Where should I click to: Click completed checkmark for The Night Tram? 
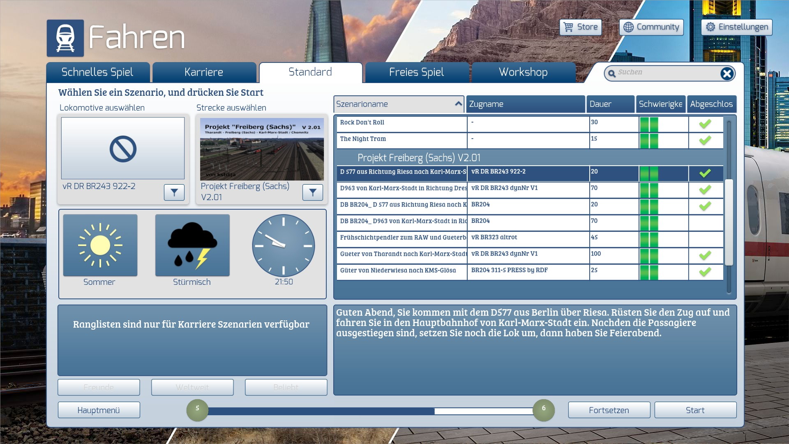pos(705,140)
